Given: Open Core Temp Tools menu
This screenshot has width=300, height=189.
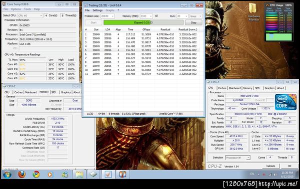Looking at the screenshot, I should pos(27,9).
